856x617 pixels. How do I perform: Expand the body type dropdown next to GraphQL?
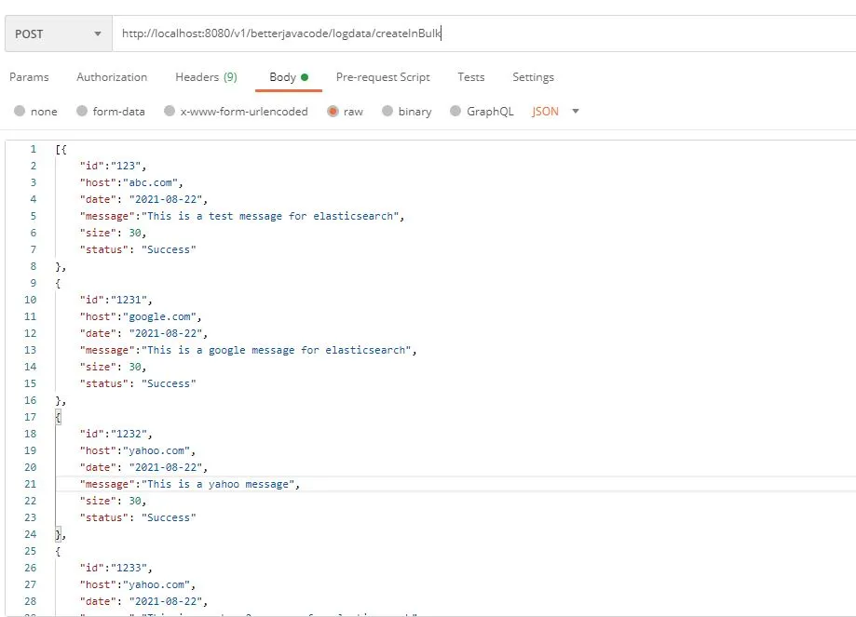click(x=575, y=110)
